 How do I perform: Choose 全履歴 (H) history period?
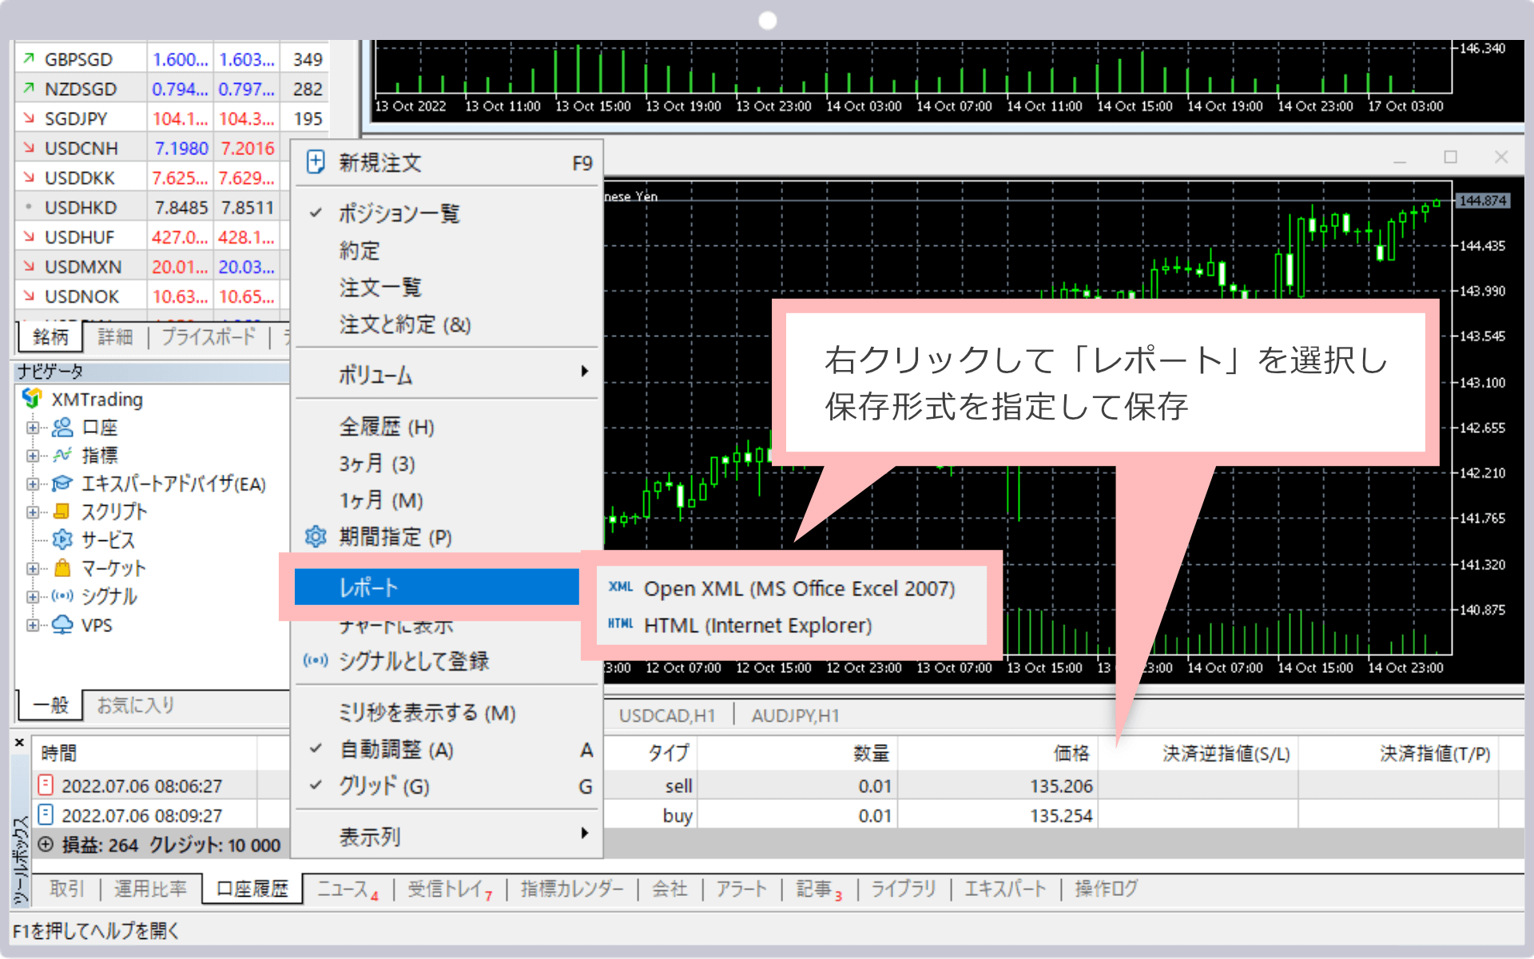click(x=387, y=427)
